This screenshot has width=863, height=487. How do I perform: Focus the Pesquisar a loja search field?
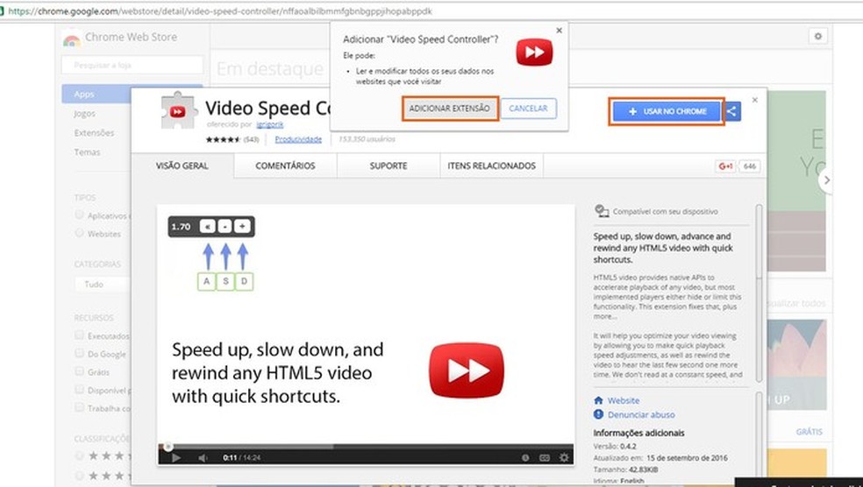click(x=132, y=65)
